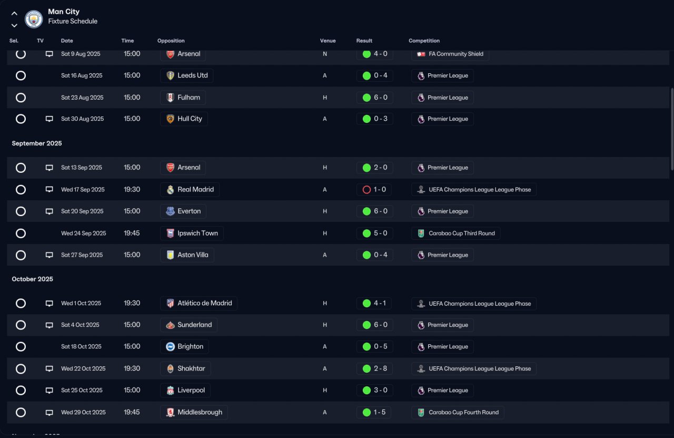Sort by the Competition column header
The width and height of the screenshot is (674, 438).
[x=424, y=41]
